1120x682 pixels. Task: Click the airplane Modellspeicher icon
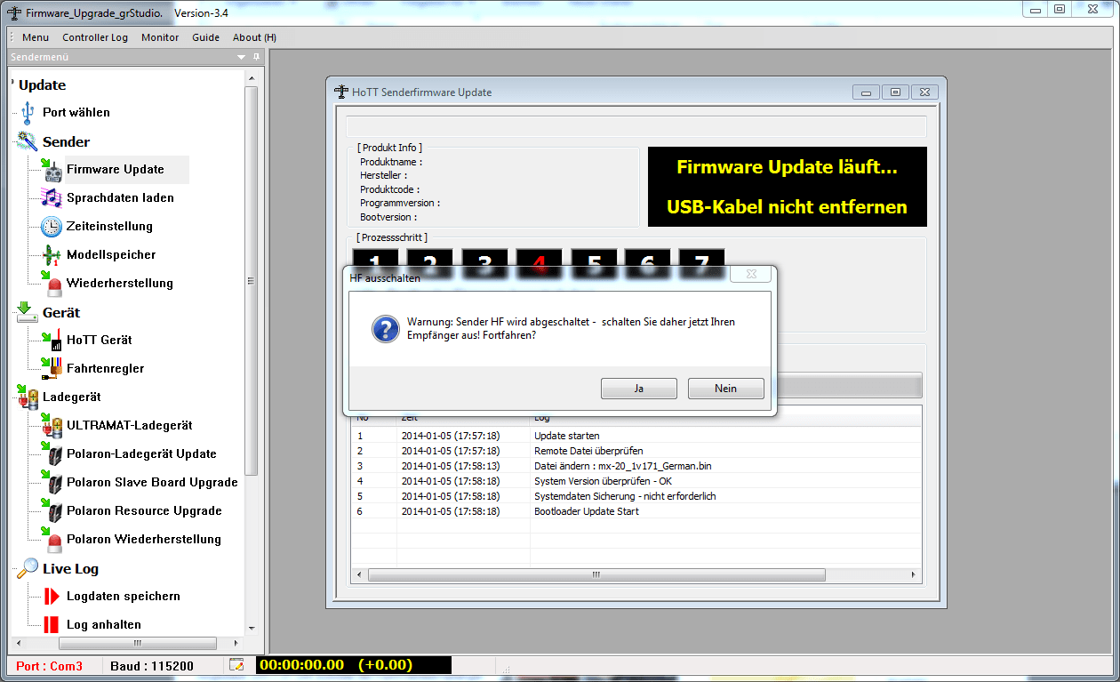tap(52, 255)
